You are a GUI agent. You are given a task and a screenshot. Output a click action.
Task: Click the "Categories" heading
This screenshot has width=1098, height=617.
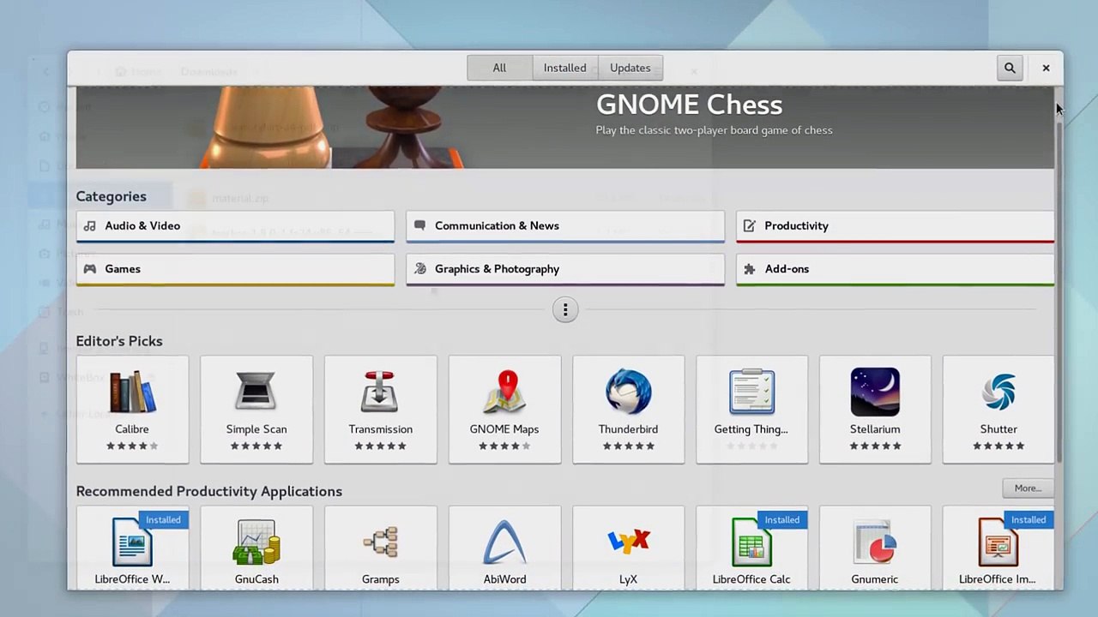click(112, 196)
